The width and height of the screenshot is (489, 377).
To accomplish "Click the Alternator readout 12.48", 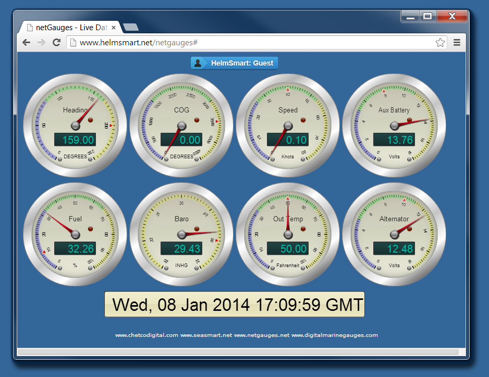I will pyautogui.click(x=394, y=248).
